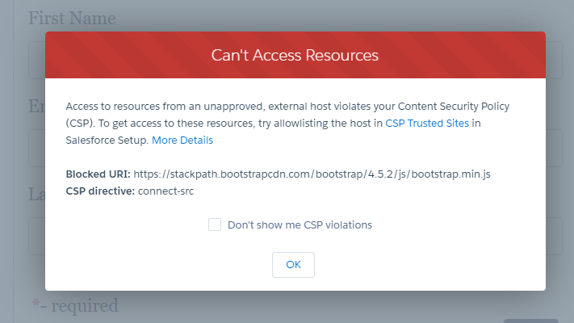The width and height of the screenshot is (574, 323).
Task: Open the More Details link
Action: tap(182, 140)
